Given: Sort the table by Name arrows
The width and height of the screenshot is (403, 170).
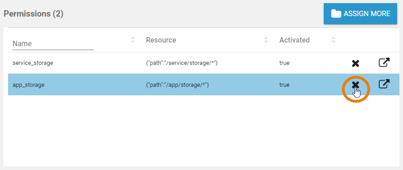Looking at the screenshot, I should pos(133,40).
